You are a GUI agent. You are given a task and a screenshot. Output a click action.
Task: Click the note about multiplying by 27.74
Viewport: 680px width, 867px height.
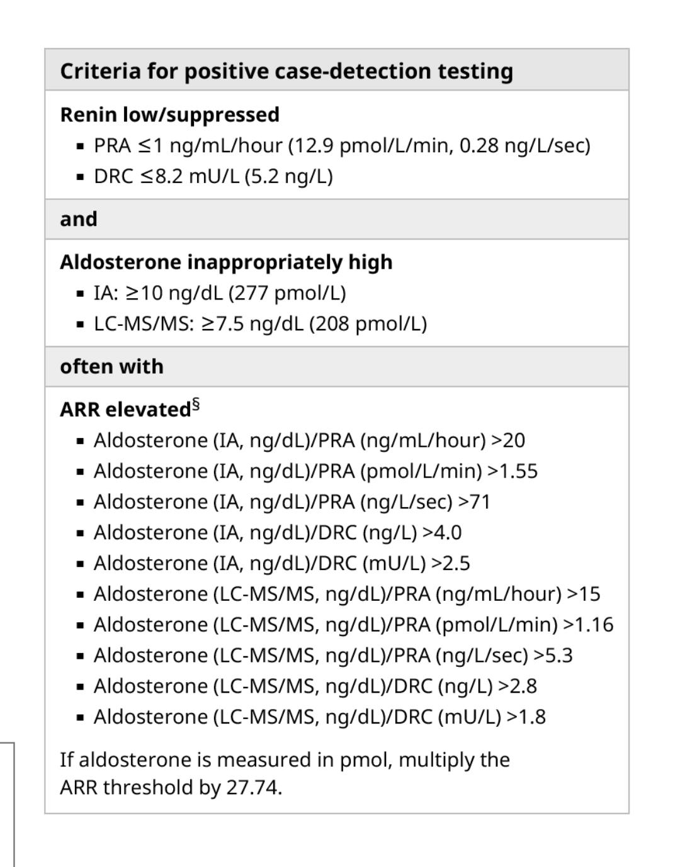point(285,773)
